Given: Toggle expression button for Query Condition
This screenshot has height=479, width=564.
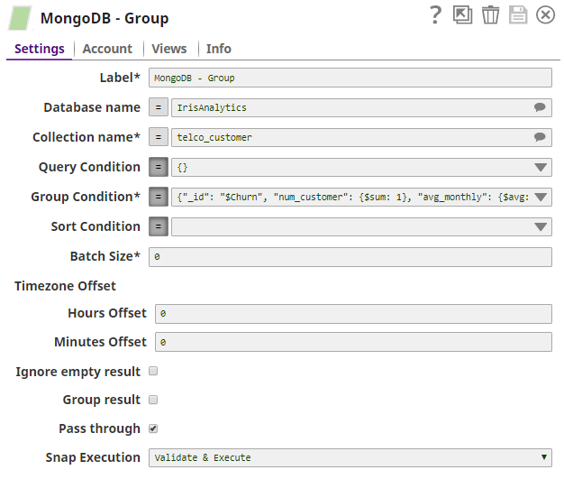Looking at the screenshot, I should point(159,167).
